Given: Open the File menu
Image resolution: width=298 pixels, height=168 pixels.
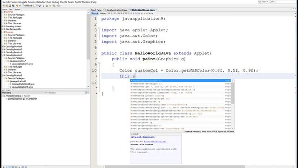Looking at the screenshot, I should (x=3, y=2).
